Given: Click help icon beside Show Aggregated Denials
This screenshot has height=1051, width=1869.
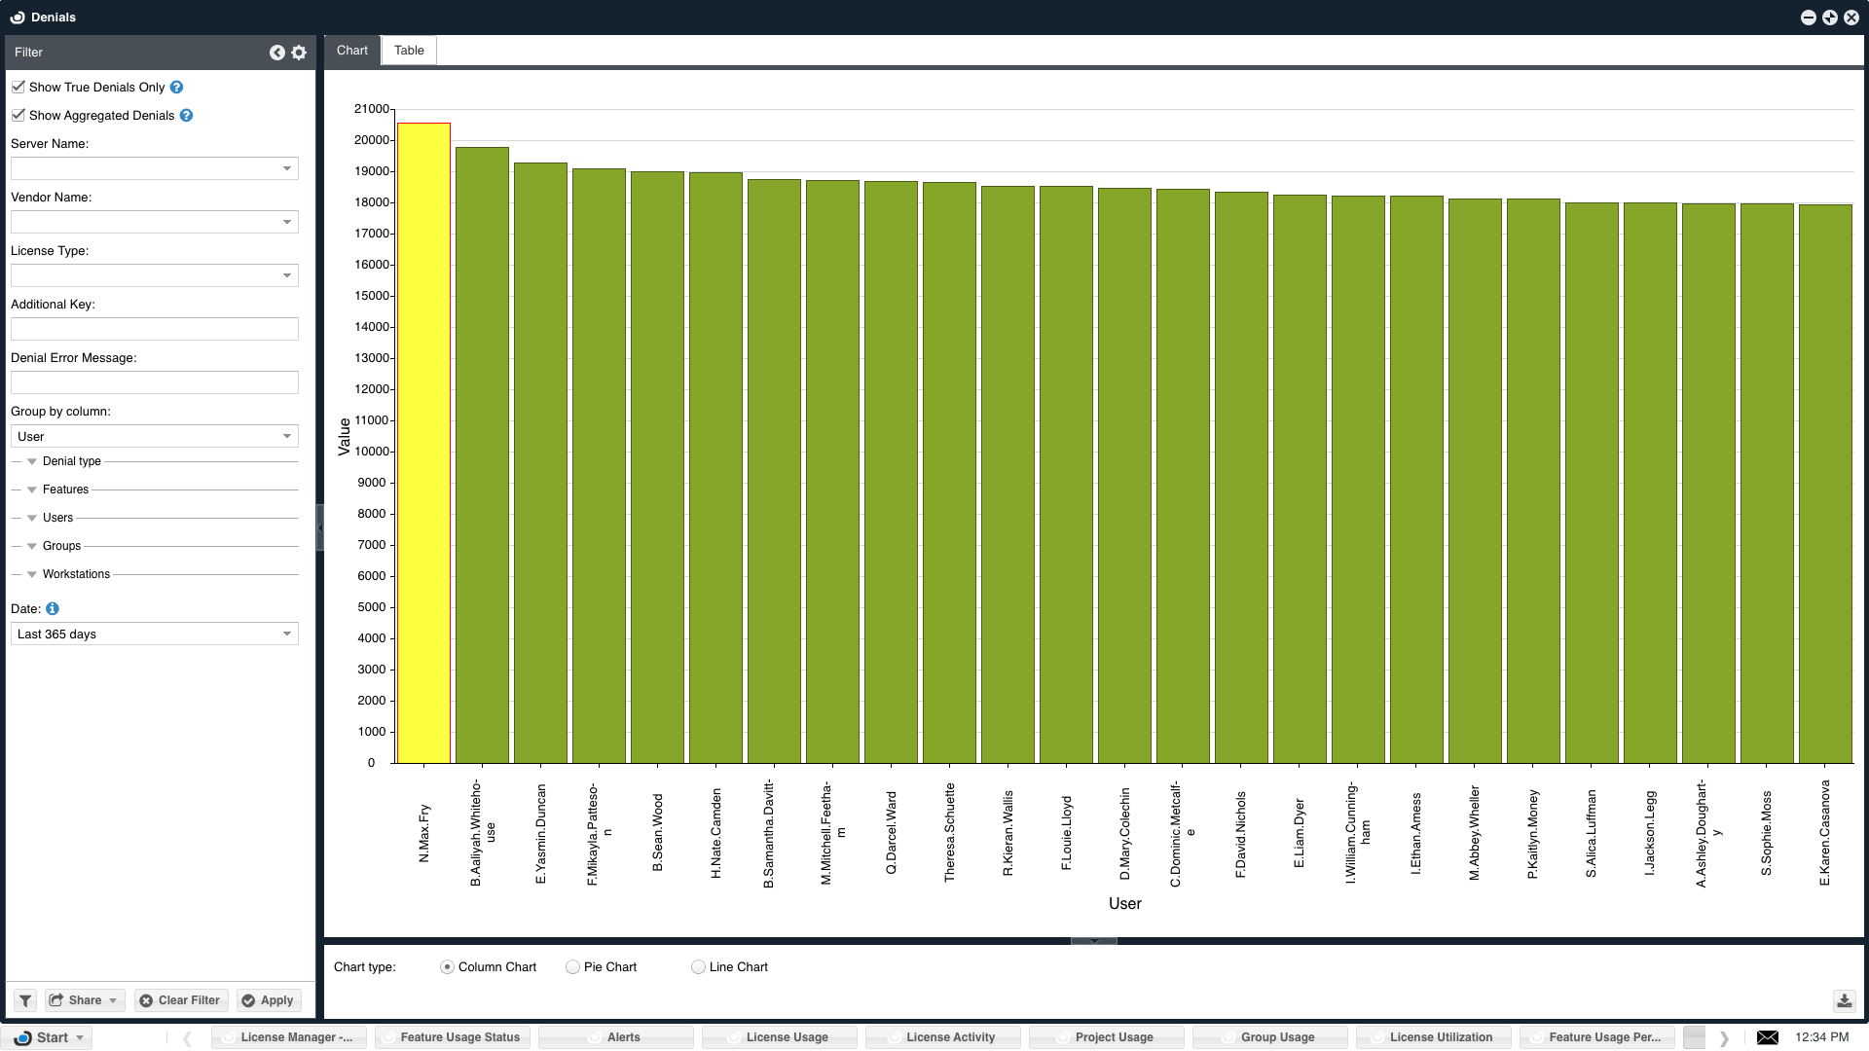Looking at the screenshot, I should 186,115.
